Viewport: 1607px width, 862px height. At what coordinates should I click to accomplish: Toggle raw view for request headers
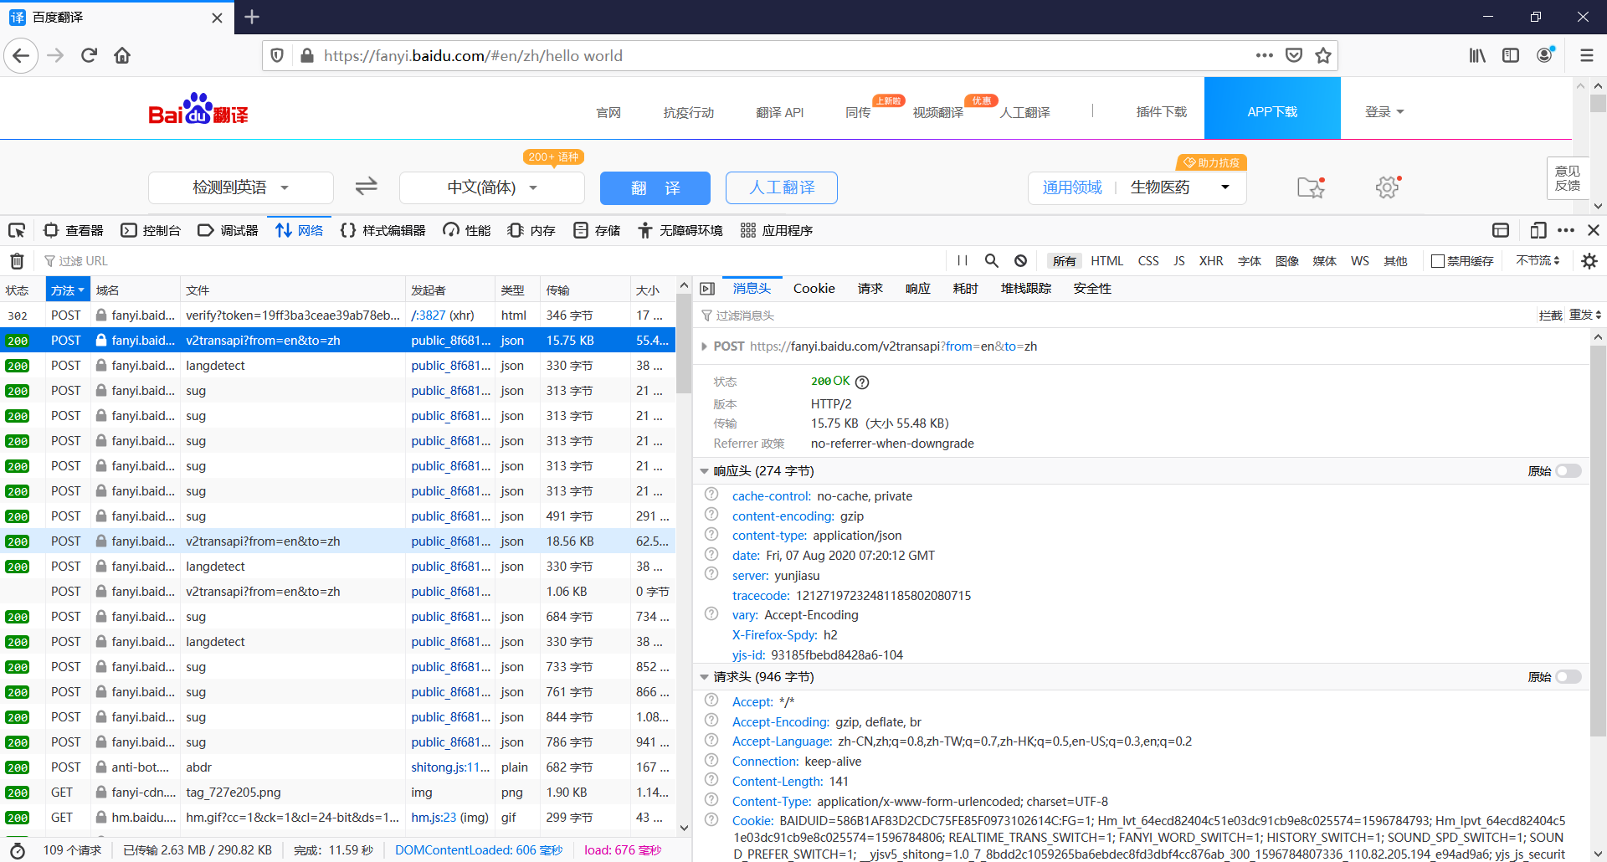click(x=1568, y=677)
